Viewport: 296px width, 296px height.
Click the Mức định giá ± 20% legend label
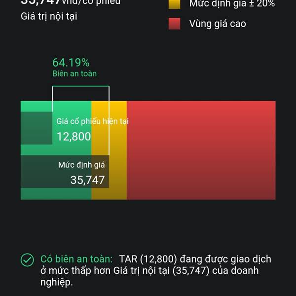(232, 4)
